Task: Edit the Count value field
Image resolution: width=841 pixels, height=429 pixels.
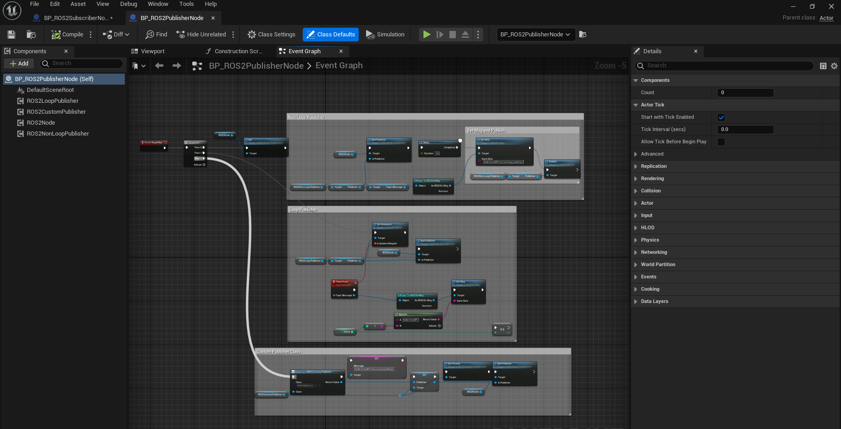Action: [x=745, y=93]
